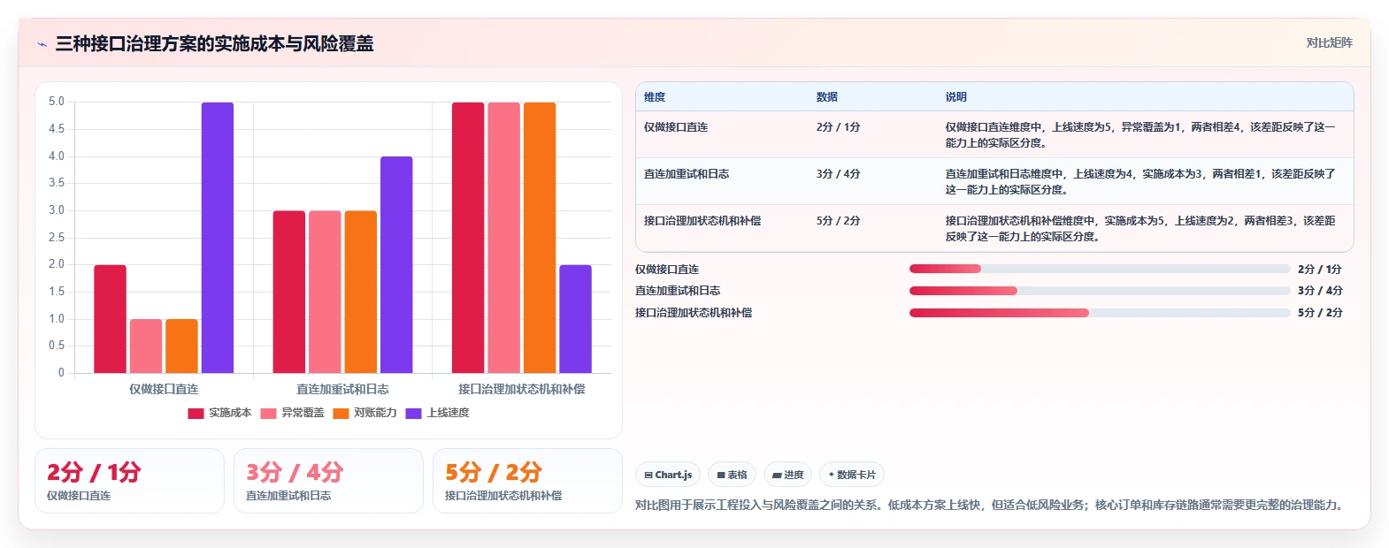Select table cell 仅做接口直连
The height and width of the screenshot is (548, 1389).
pos(676,127)
